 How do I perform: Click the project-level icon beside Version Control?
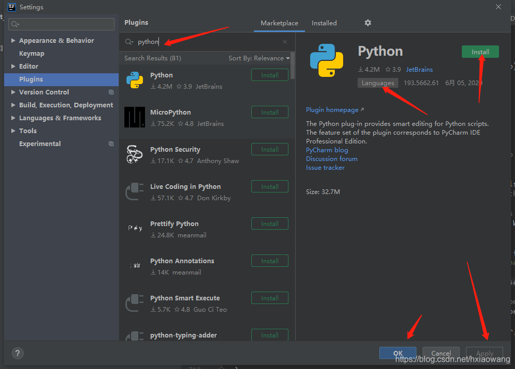pos(111,92)
